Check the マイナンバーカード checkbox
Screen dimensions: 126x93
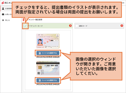click(x=25, y=26)
